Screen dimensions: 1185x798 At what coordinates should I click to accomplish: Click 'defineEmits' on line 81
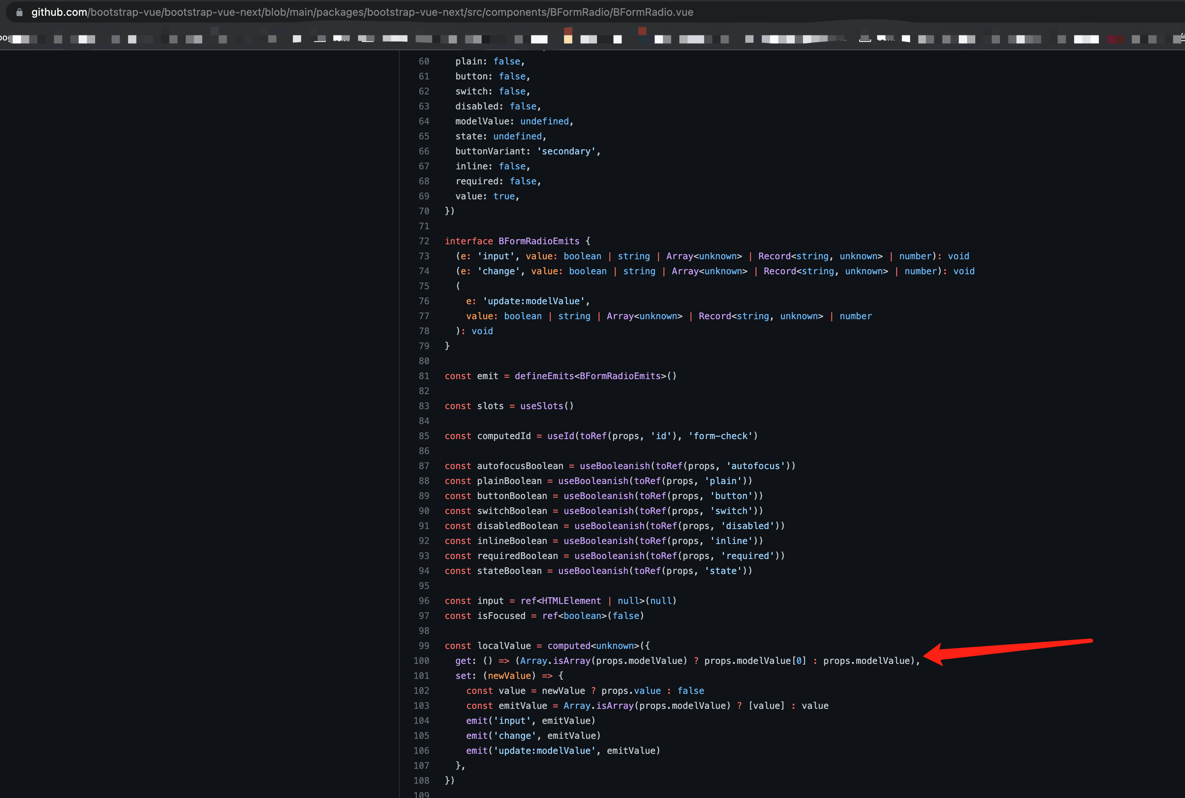point(544,376)
